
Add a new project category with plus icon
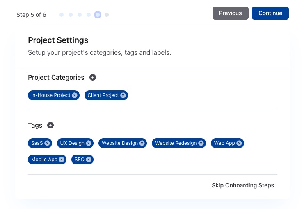click(93, 77)
